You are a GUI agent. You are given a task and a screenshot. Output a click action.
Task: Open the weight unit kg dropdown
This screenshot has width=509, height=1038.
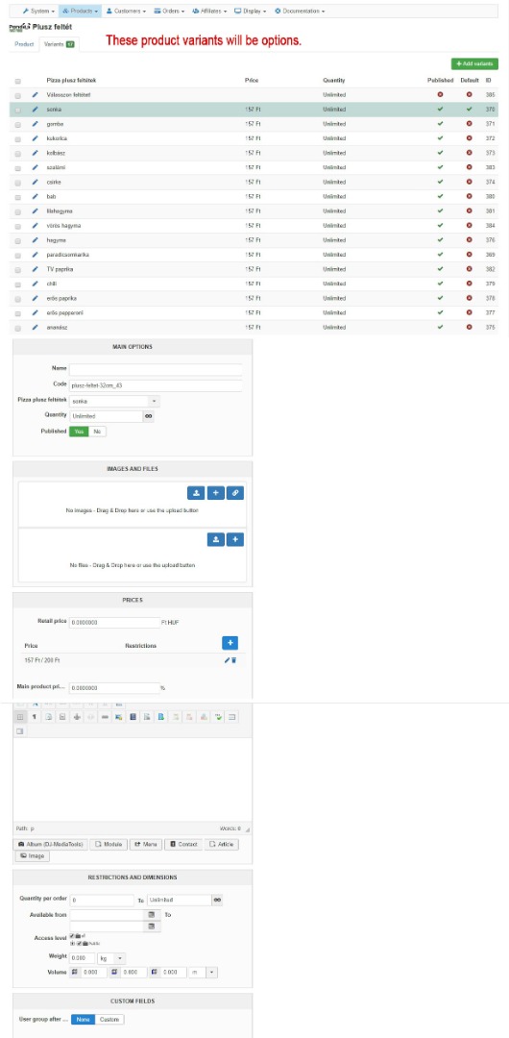[111, 958]
